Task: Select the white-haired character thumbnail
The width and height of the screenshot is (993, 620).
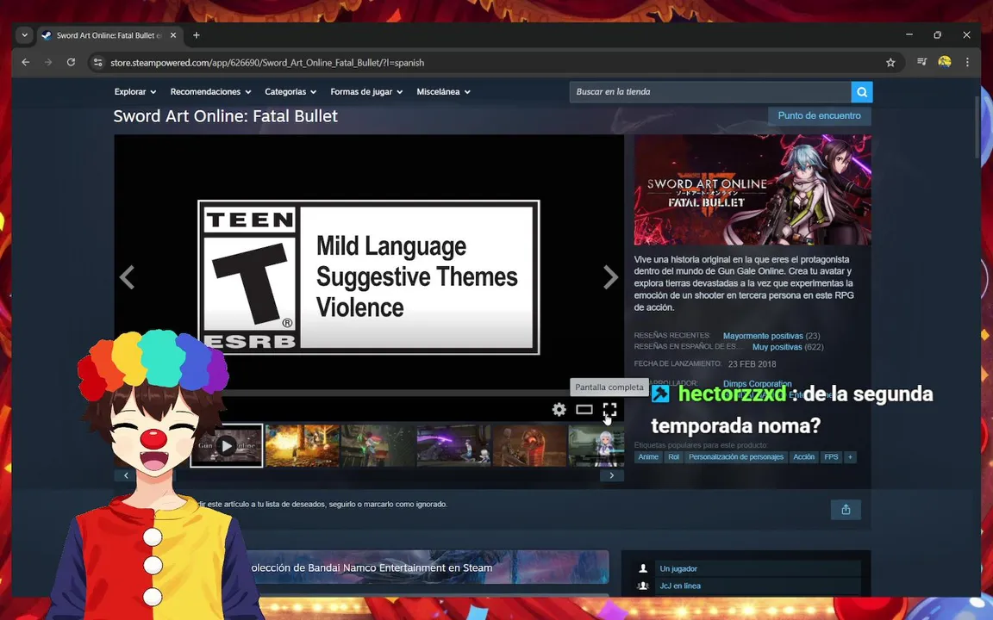Action: point(596,446)
